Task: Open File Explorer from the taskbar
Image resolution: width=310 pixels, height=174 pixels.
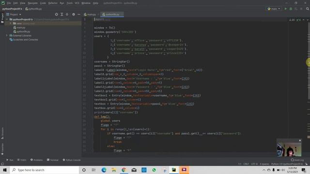Action: coord(114,170)
